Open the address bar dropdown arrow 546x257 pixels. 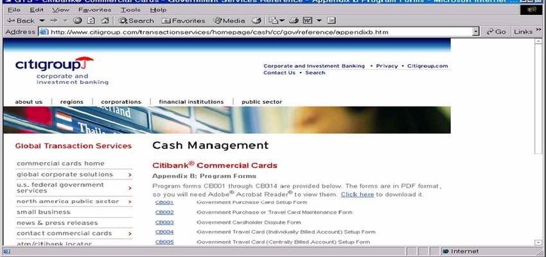coord(476,32)
